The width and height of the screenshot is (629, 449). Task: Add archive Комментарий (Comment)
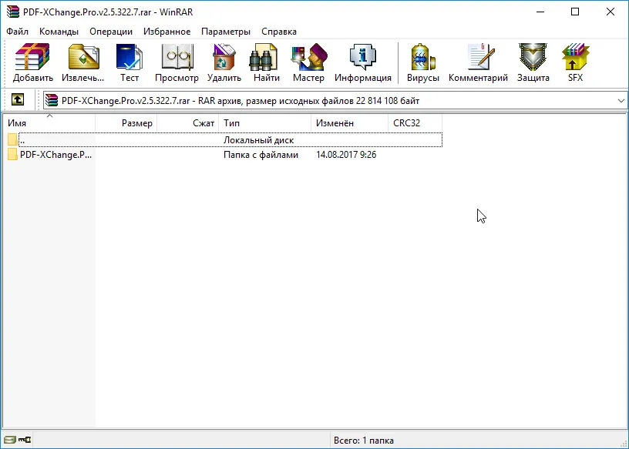click(478, 62)
